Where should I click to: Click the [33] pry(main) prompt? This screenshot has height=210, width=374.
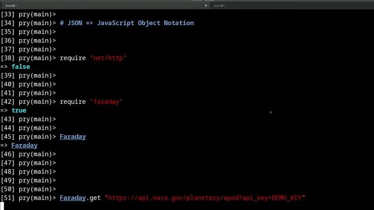point(28,14)
